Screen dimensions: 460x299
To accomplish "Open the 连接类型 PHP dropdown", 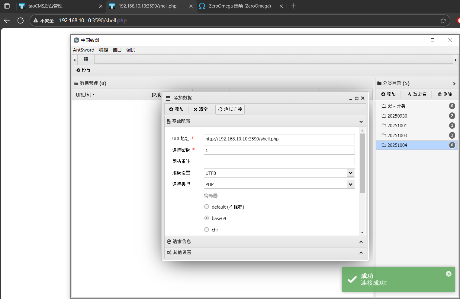I will (350, 184).
